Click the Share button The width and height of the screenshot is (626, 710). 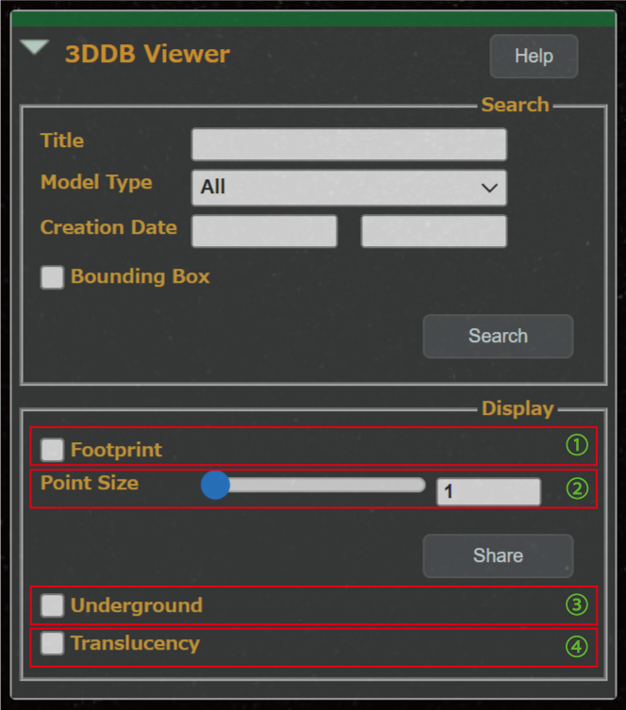coord(498,555)
